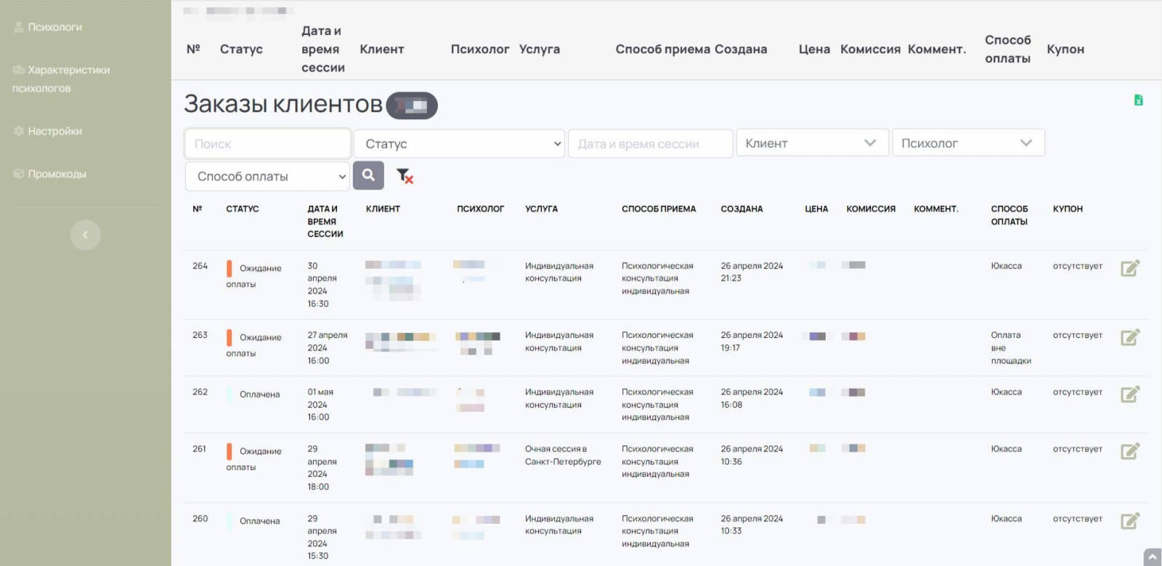Edit order 264 using pencil icon
The image size is (1162, 566).
tap(1129, 268)
